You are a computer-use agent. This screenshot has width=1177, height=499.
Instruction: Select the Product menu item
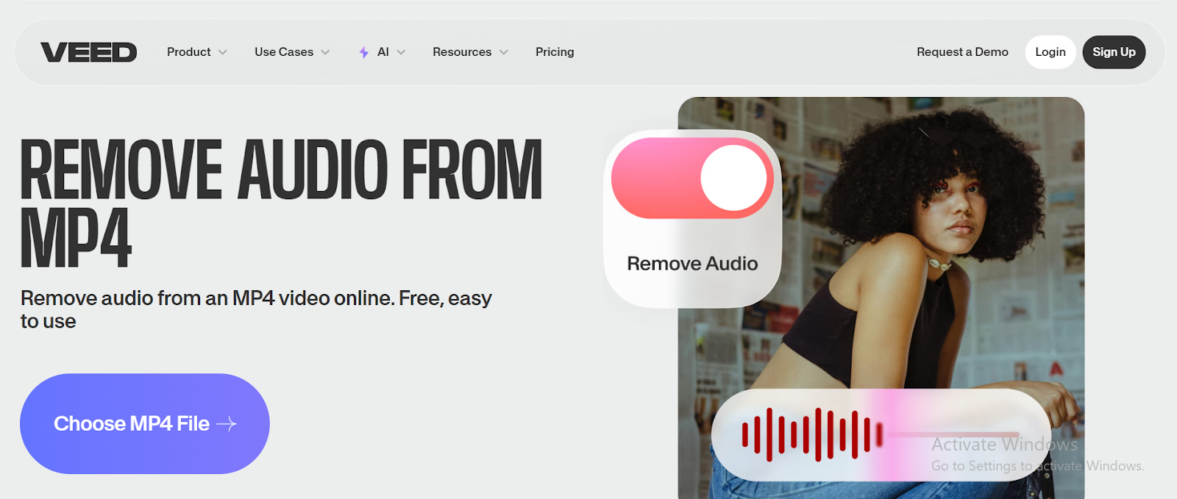pos(188,52)
